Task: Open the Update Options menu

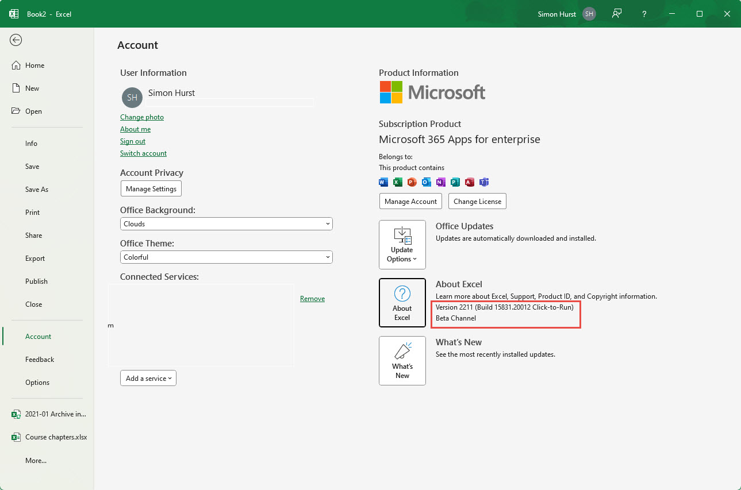Action: (x=402, y=245)
